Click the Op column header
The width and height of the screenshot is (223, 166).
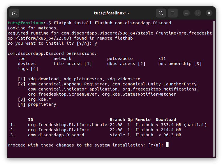click(130, 120)
